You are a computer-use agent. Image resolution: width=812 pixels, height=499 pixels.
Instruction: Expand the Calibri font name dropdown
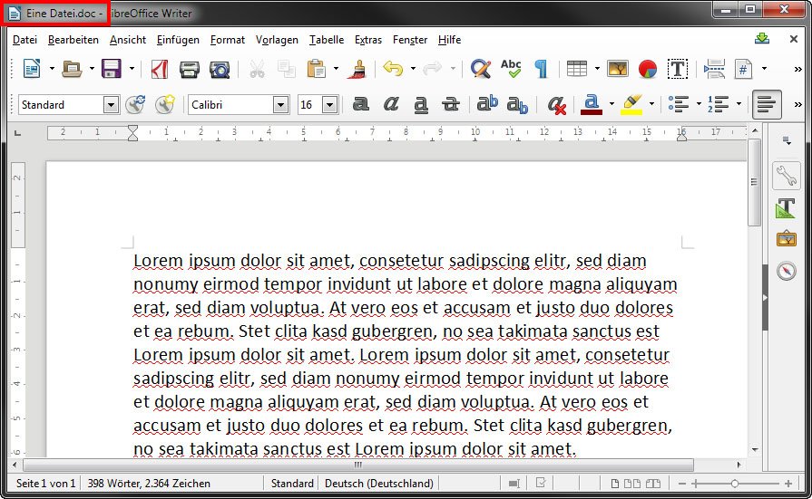(280, 105)
